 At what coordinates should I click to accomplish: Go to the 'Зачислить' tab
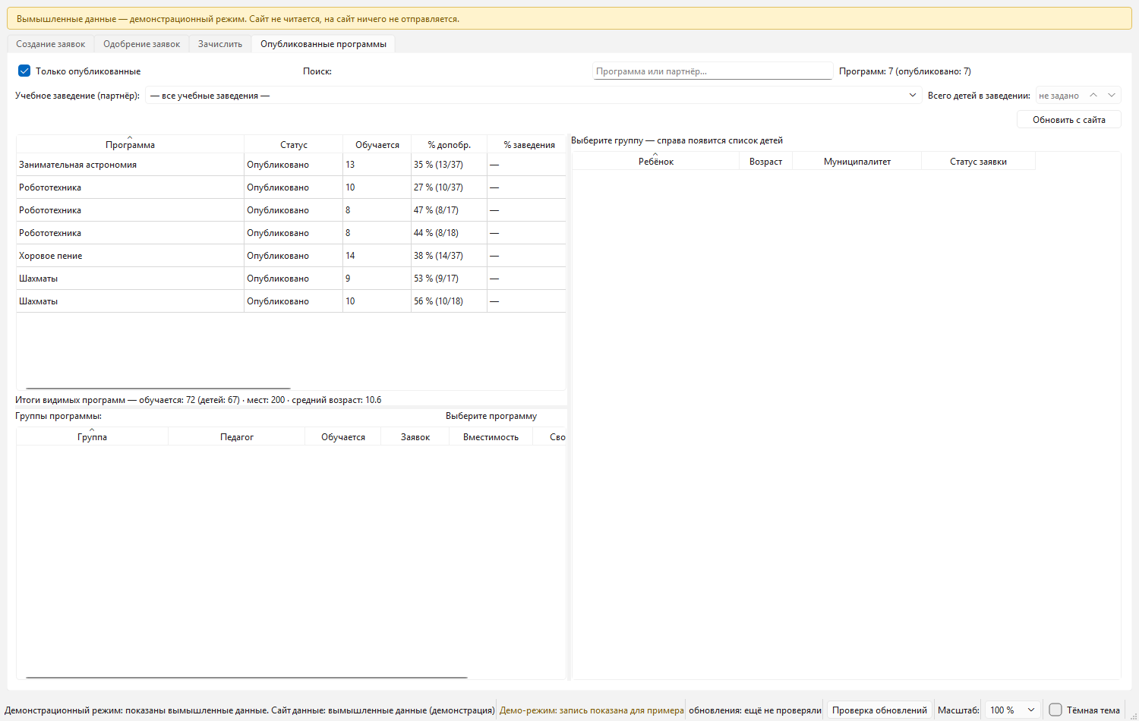pos(220,44)
